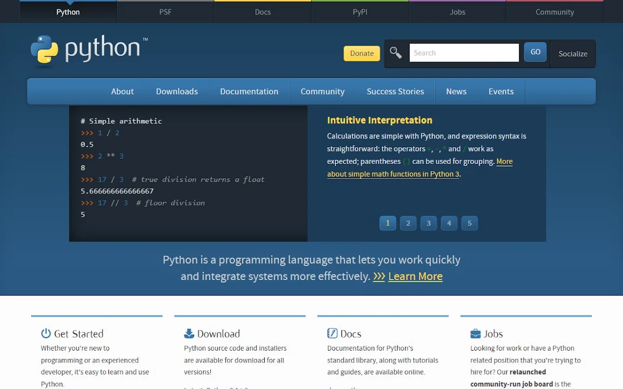Click the Get Started heading
This screenshot has height=389, width=623.
pyautogui.click(x=78, y=334)
